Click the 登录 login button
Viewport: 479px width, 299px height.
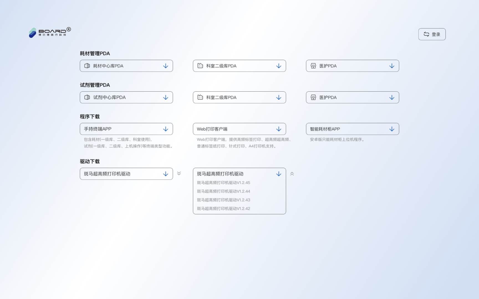point(432,34)
